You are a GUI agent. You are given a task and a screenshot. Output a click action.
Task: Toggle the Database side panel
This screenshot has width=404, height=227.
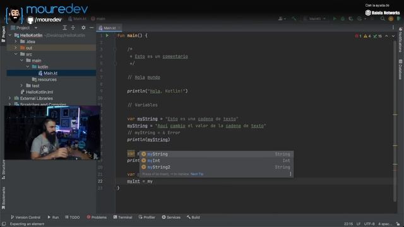[400, 69]
